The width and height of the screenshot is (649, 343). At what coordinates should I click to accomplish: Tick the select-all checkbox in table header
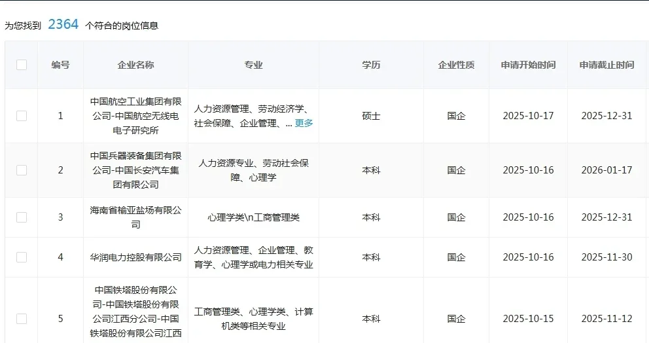point(22,65)
